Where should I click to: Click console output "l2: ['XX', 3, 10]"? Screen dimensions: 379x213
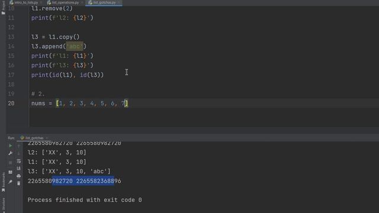[57, 153]
